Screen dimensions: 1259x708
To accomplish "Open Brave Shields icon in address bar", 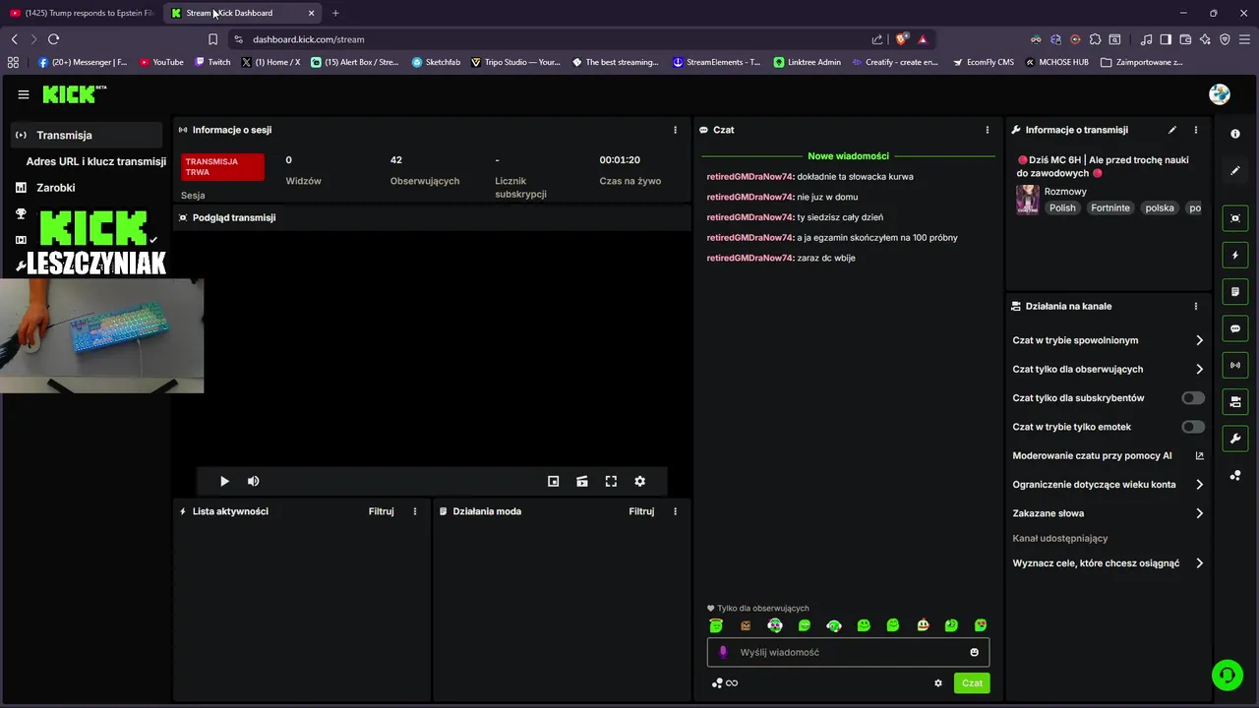I will tap(902, 39).
